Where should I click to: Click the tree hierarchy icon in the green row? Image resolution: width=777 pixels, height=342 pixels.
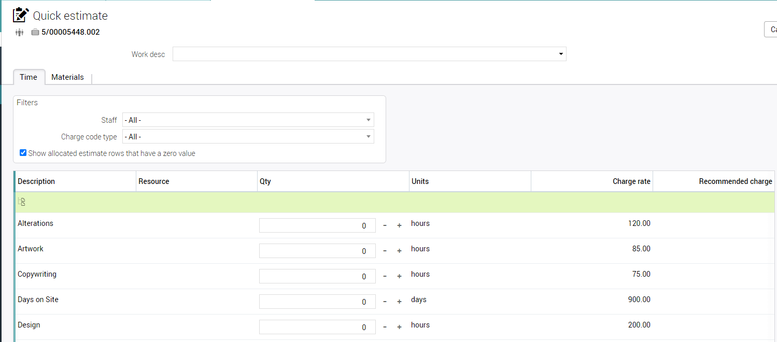pos(22,202)
